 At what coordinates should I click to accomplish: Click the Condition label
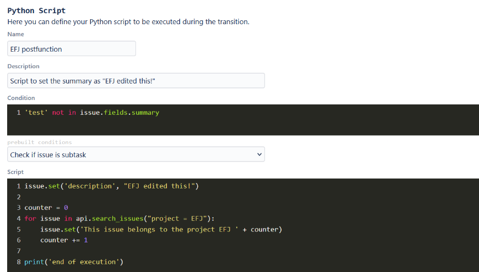pyautogui.click(x=21, y=98)
